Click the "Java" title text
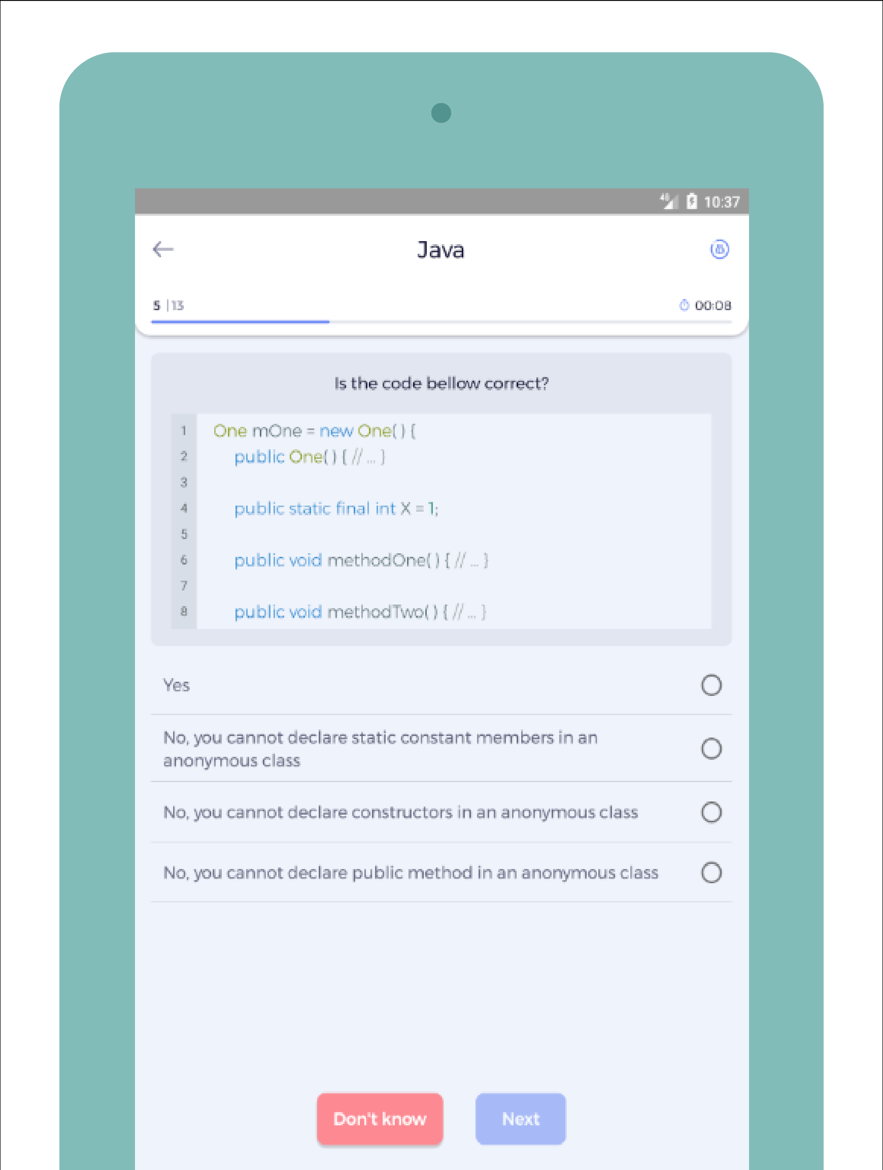 (440, 250)
